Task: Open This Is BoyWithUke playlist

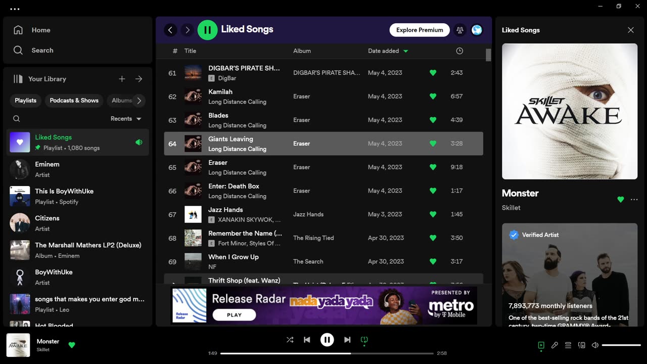Action: click(78, 196)
